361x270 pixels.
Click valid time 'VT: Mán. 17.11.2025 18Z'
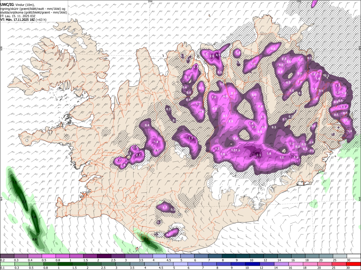[17, 20]
